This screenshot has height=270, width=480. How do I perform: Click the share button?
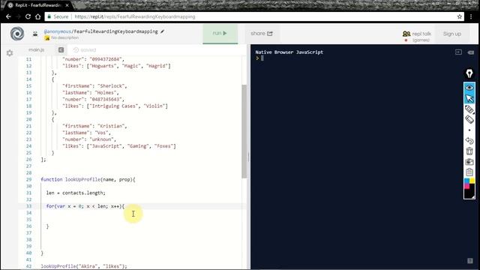tap(262, 33)
